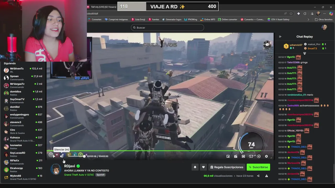This screenshot has width=335, height=188.
Task: Click chat user Zadns999 name
Action: [293, 105]
